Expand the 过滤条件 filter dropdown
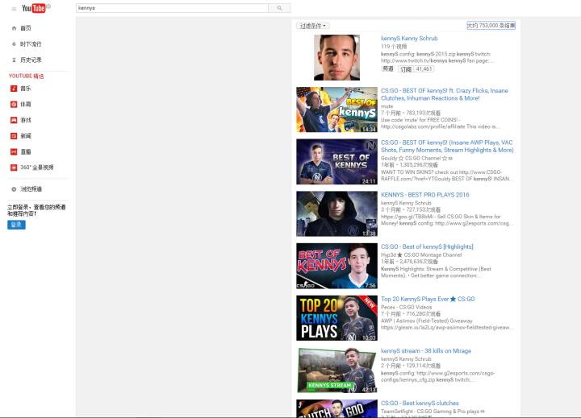Screen dimensions: 581x418 (x=313, y=26)
